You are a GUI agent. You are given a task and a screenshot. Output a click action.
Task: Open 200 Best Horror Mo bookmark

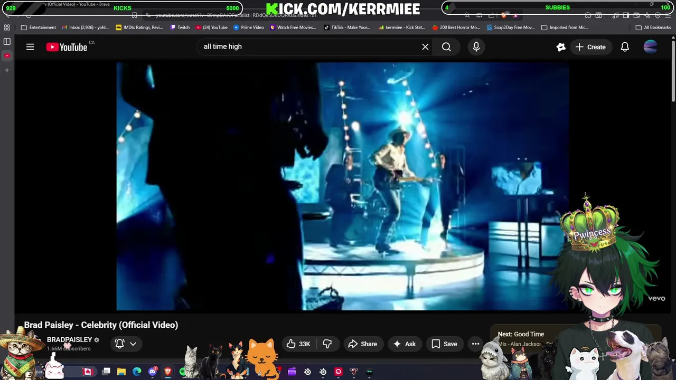pyautogui.click(x=456, y=27)
